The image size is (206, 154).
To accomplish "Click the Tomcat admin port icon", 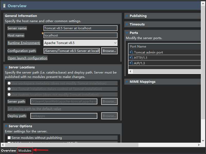I will coord(131,52).
